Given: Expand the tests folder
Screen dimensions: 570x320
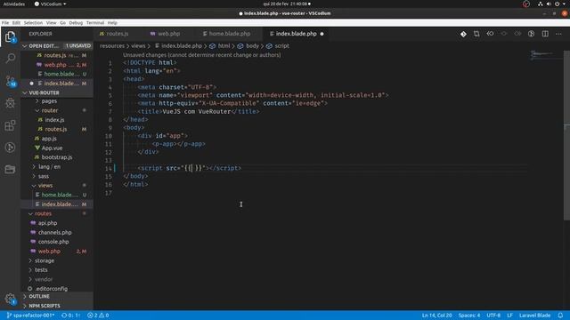Looking at the screenshot, I should coord(41,270).
